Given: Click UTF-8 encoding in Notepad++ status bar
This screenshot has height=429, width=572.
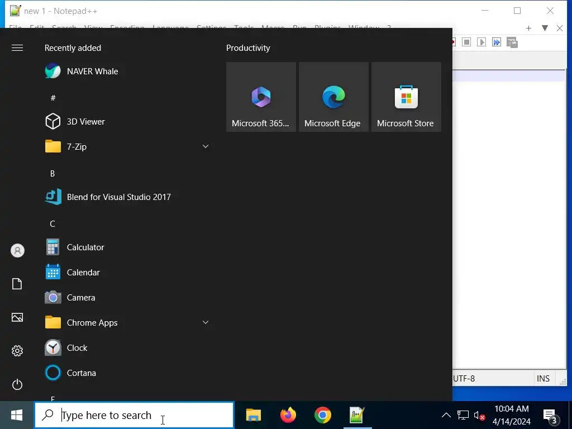Looking at the screenshot, I should pos(464,378).
